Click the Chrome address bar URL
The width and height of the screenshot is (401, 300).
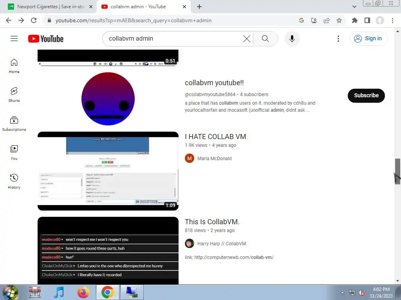(133, 20)
